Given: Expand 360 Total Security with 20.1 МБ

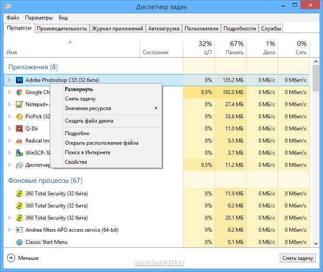Looking at the screenshot, I should tap(10, 218).
